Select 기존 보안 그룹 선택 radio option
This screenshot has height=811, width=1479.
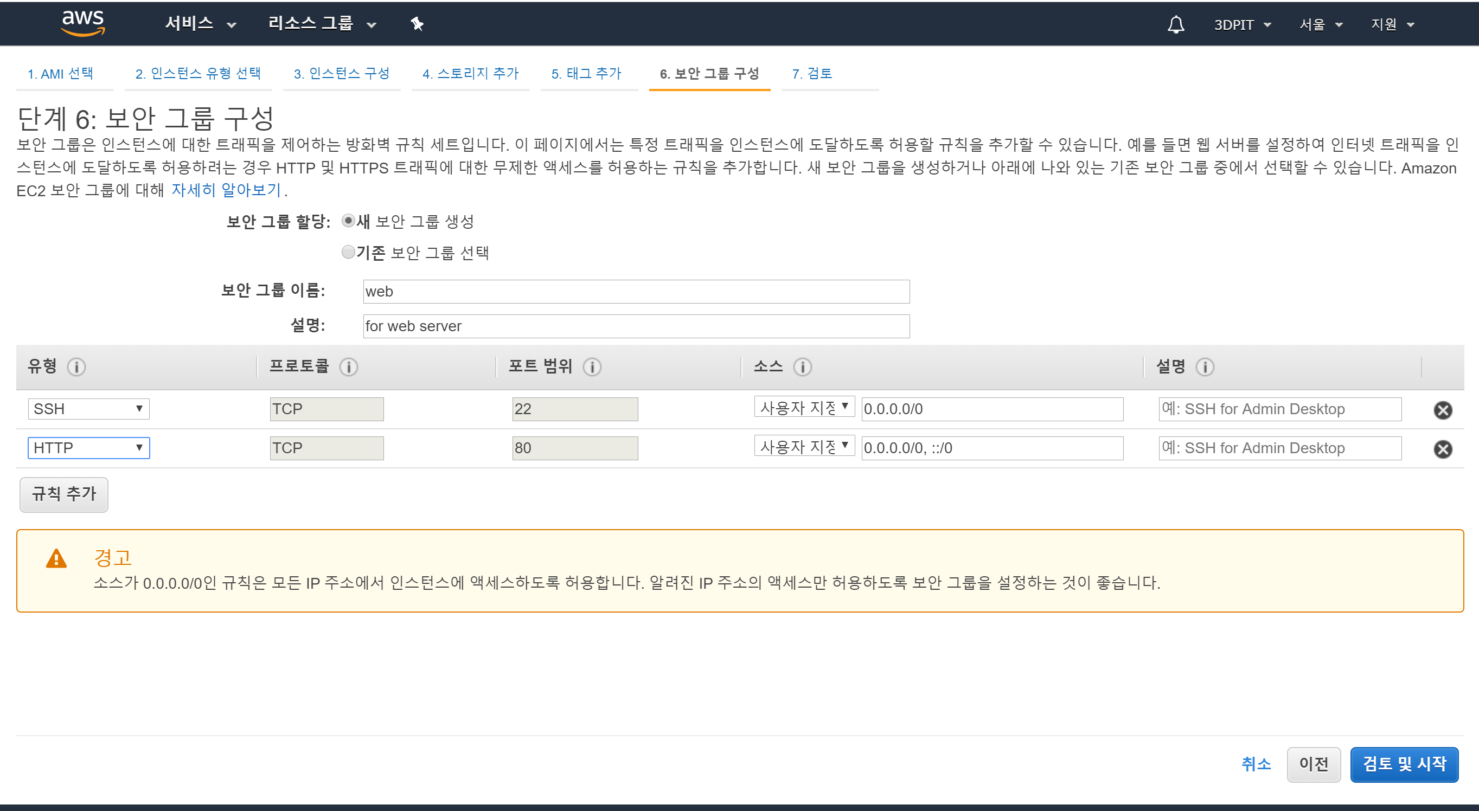coord(348,253)
